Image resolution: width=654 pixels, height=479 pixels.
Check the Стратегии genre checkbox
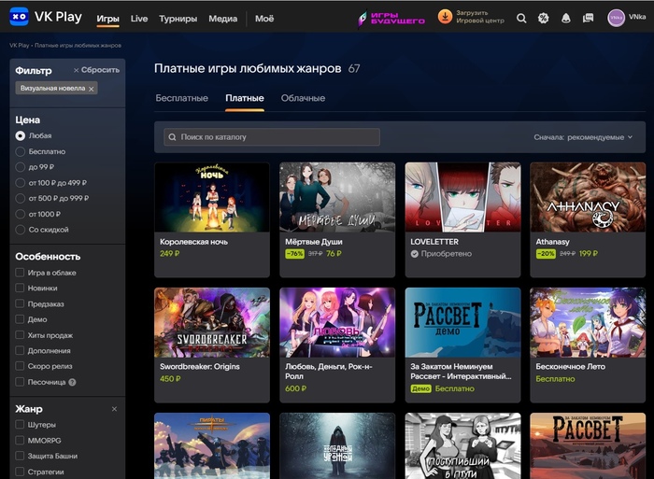coord(20,472)
